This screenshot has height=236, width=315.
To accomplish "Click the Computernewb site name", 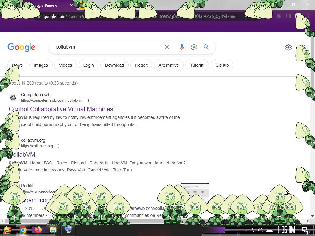I will point(36,95).
